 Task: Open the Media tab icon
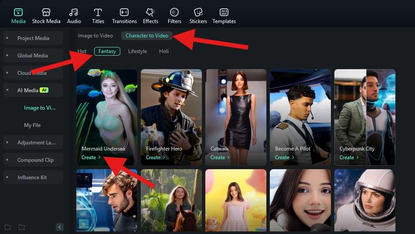point(18,13)
